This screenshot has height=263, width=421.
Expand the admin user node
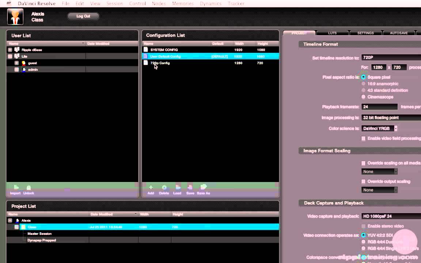(17, 69)
